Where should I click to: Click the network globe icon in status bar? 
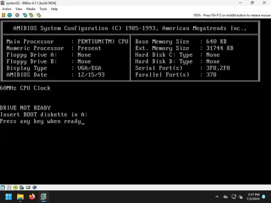[x=22, y=187]
